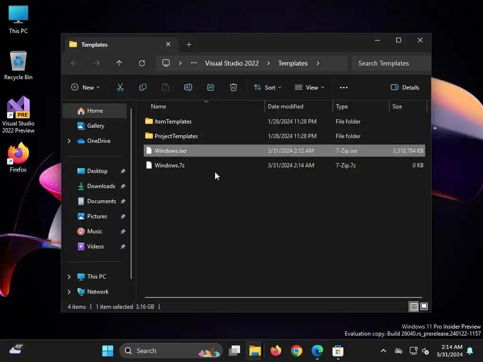
Task: Click the Forward navigation arrow
Action: tap(97, 63)
